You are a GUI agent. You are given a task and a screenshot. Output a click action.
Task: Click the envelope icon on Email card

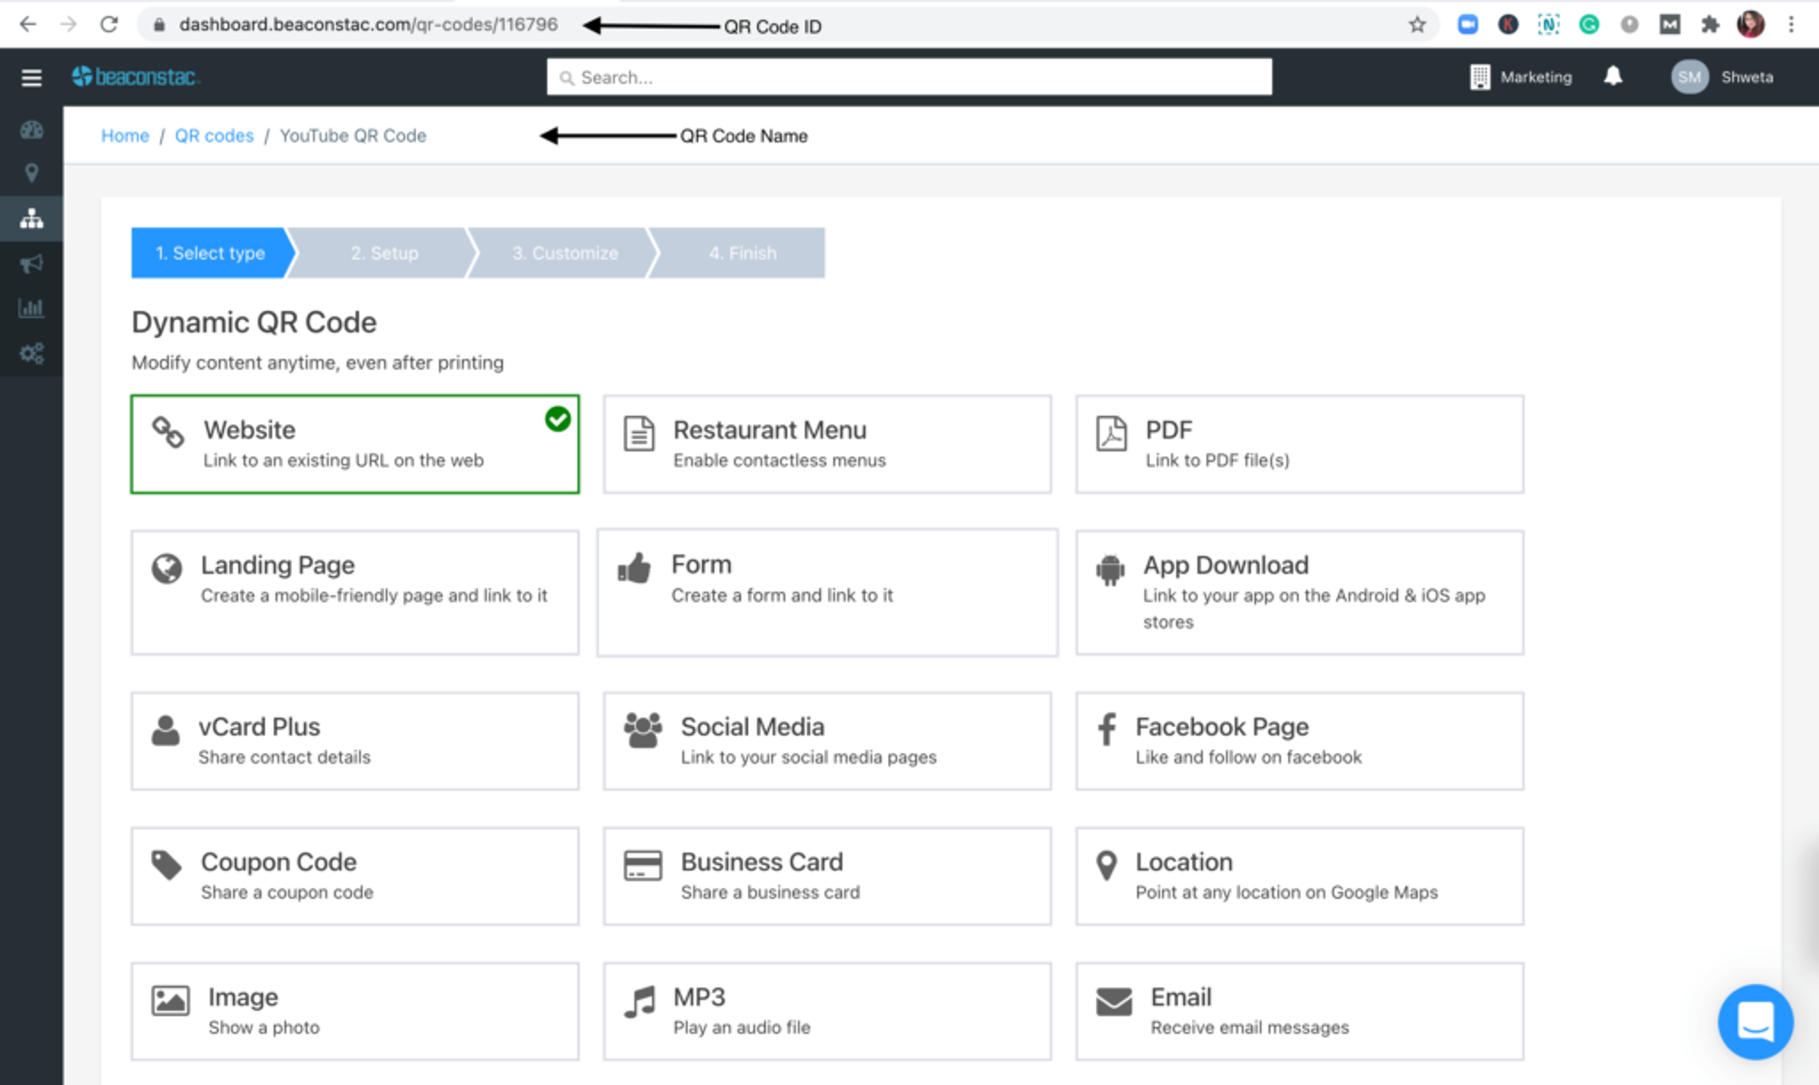1114,1002
